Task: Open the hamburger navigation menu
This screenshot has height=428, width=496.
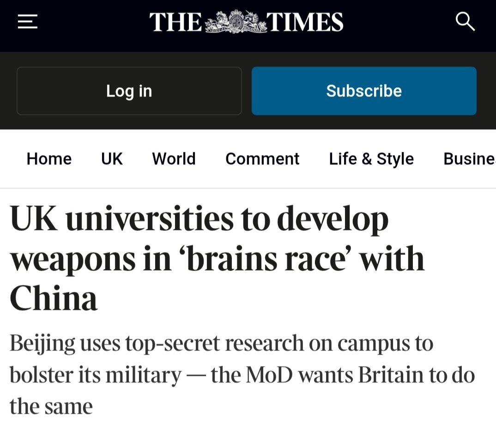Action: 27,22
